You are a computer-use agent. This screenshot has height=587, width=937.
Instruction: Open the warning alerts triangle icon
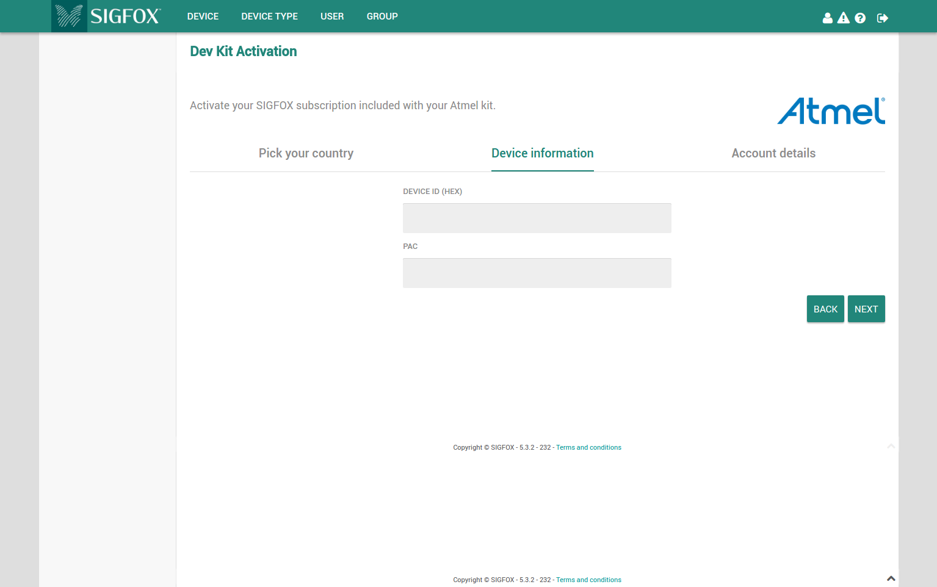pyautogui.click(x=844, y=18)
